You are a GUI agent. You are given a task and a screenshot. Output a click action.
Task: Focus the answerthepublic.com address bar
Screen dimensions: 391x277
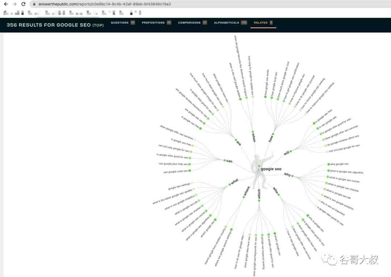pos(210,4)
